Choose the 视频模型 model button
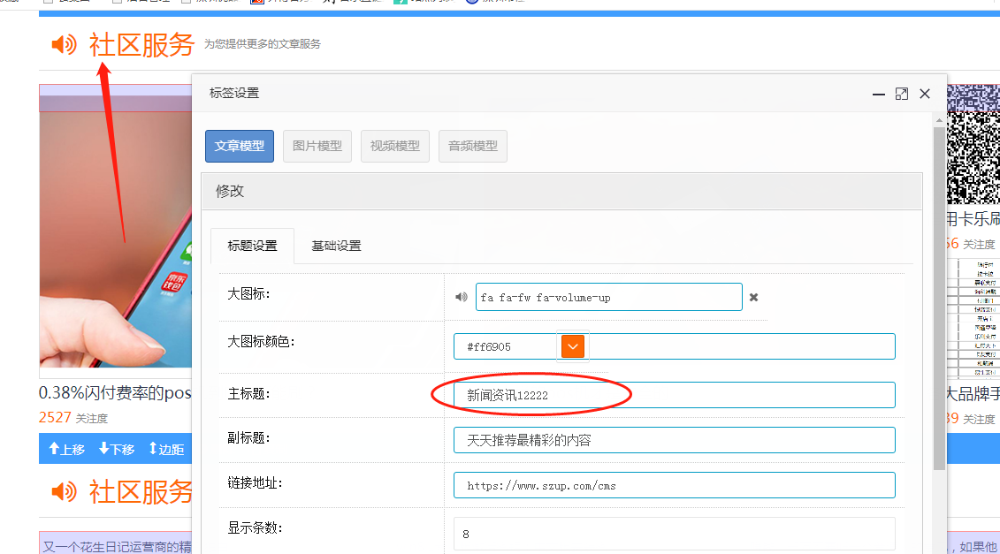 [x=395, y=147]
